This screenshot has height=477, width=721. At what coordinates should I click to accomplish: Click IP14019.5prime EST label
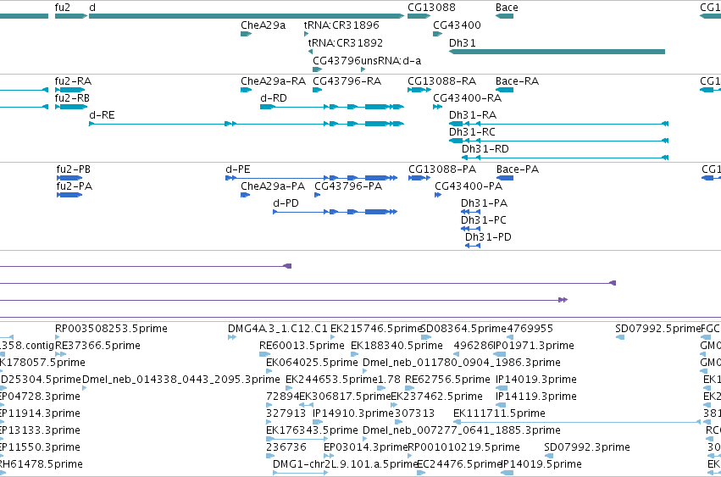click(541, 465)
